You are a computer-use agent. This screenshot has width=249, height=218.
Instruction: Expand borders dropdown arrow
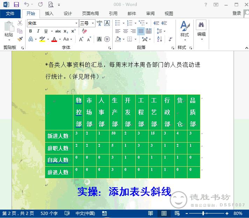[x=135, y=39]
